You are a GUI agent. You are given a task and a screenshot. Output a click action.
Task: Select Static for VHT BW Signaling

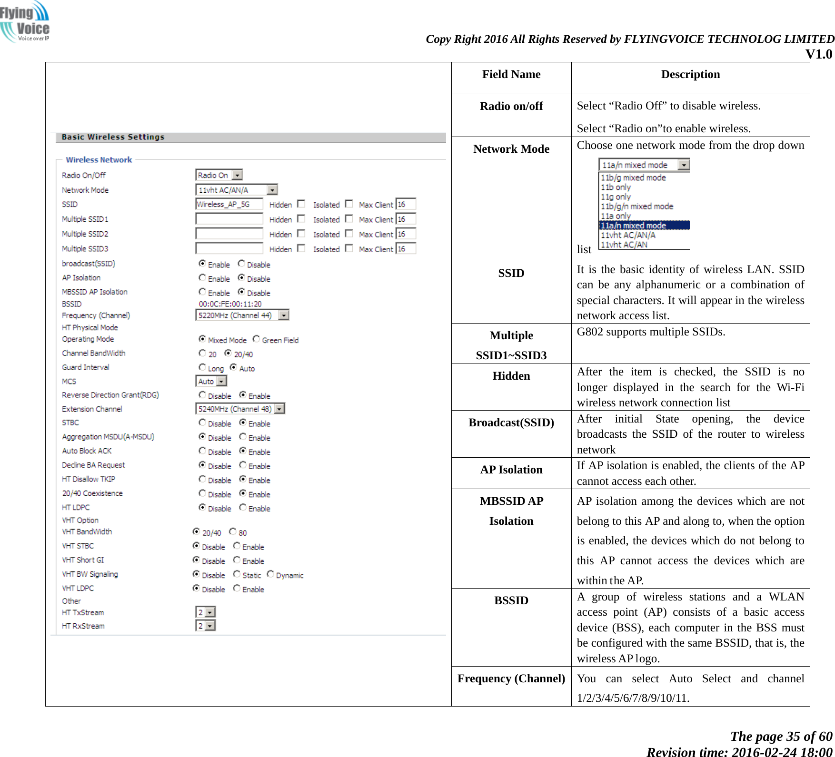[x=236, y=575]
